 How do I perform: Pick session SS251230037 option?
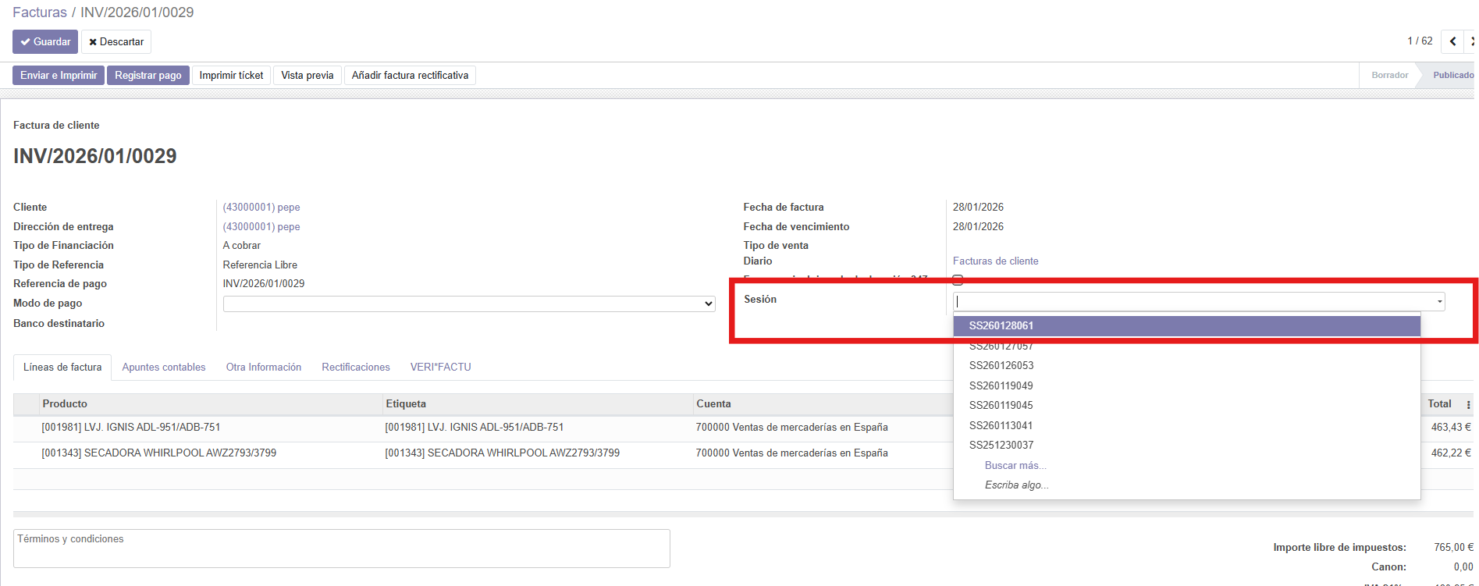coord(1001,445)
